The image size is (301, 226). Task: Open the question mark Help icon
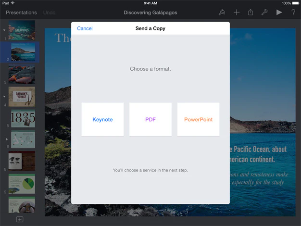293,13
